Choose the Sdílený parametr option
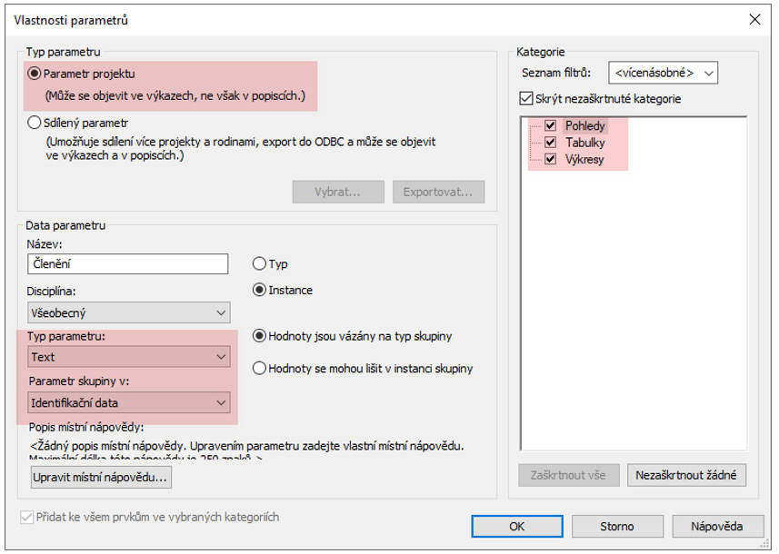The width and height of the screenshot is (779, 554). tap(35, 123)
